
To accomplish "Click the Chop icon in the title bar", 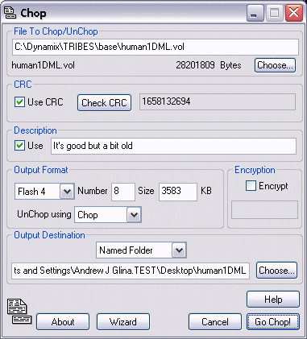I will coord(10,13).
